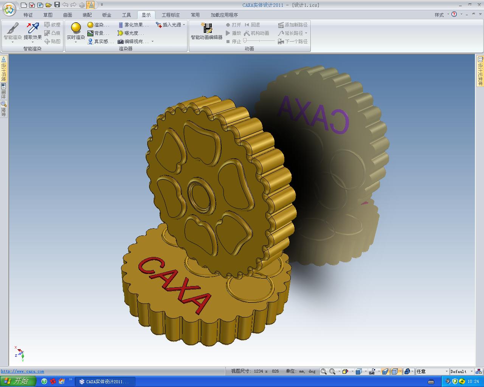This screenshot has height=387, width=484.
Task: Click the status bar zoom tool with dropdown
Action: click(x=332, y=372)
